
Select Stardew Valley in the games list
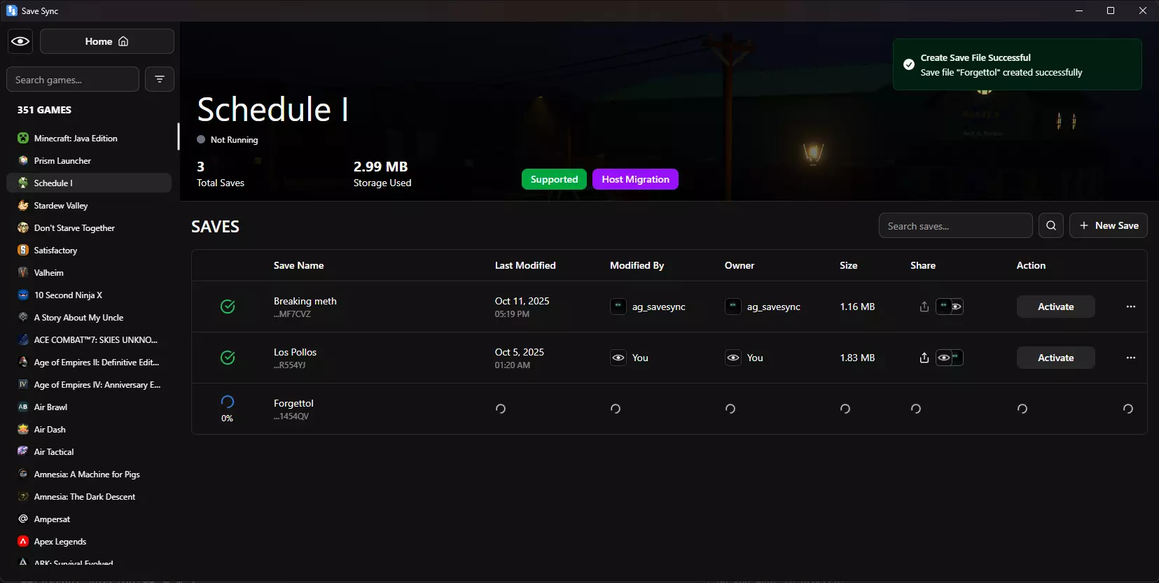61,206
